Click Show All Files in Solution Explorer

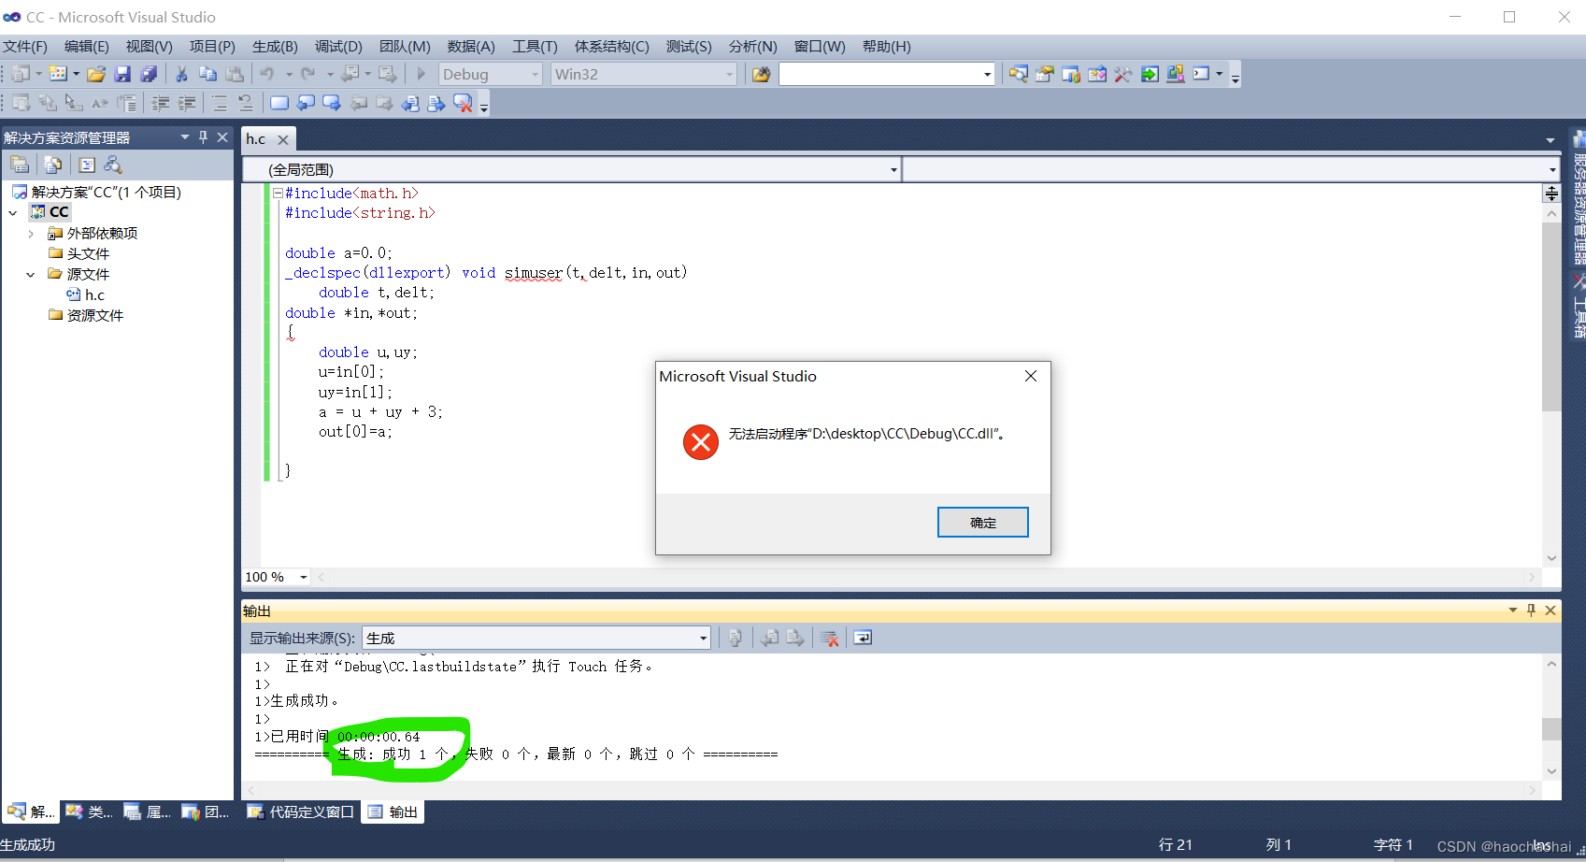coord(53,165)
